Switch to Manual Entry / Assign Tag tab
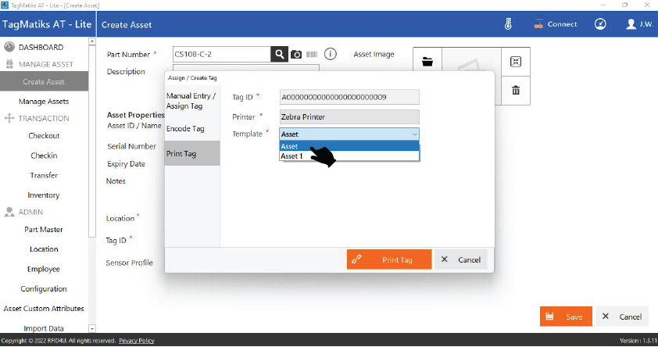 [191, 100]
